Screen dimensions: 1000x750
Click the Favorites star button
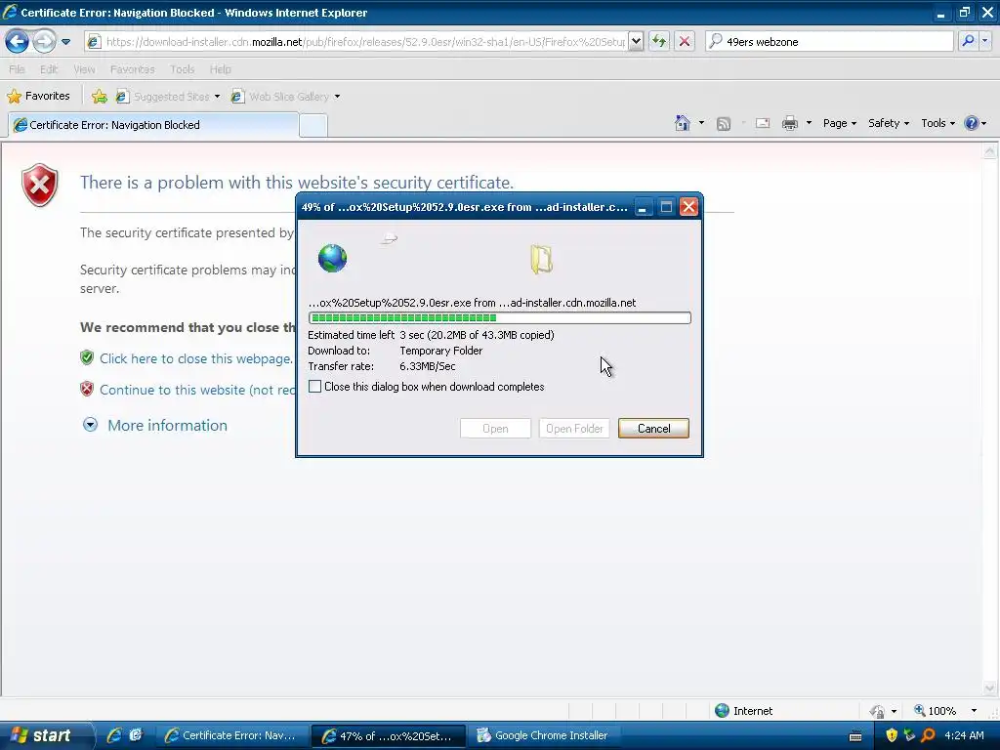click(x=38, y=97)
